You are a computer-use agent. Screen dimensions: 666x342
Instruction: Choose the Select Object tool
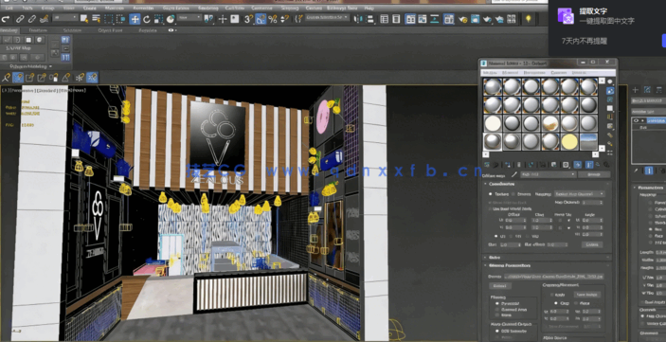(x=84, y=19)
